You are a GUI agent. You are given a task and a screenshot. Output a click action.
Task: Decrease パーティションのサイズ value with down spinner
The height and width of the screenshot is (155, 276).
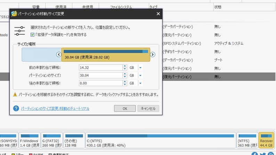pos(124,77)
